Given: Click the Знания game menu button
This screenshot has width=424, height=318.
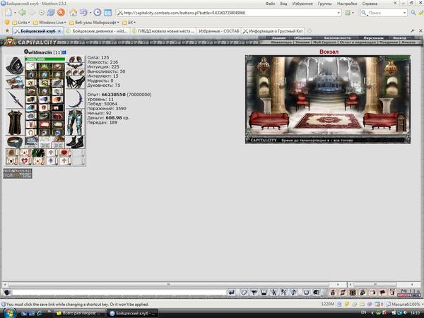Looking at the screenshot, I should pos(278,38).
